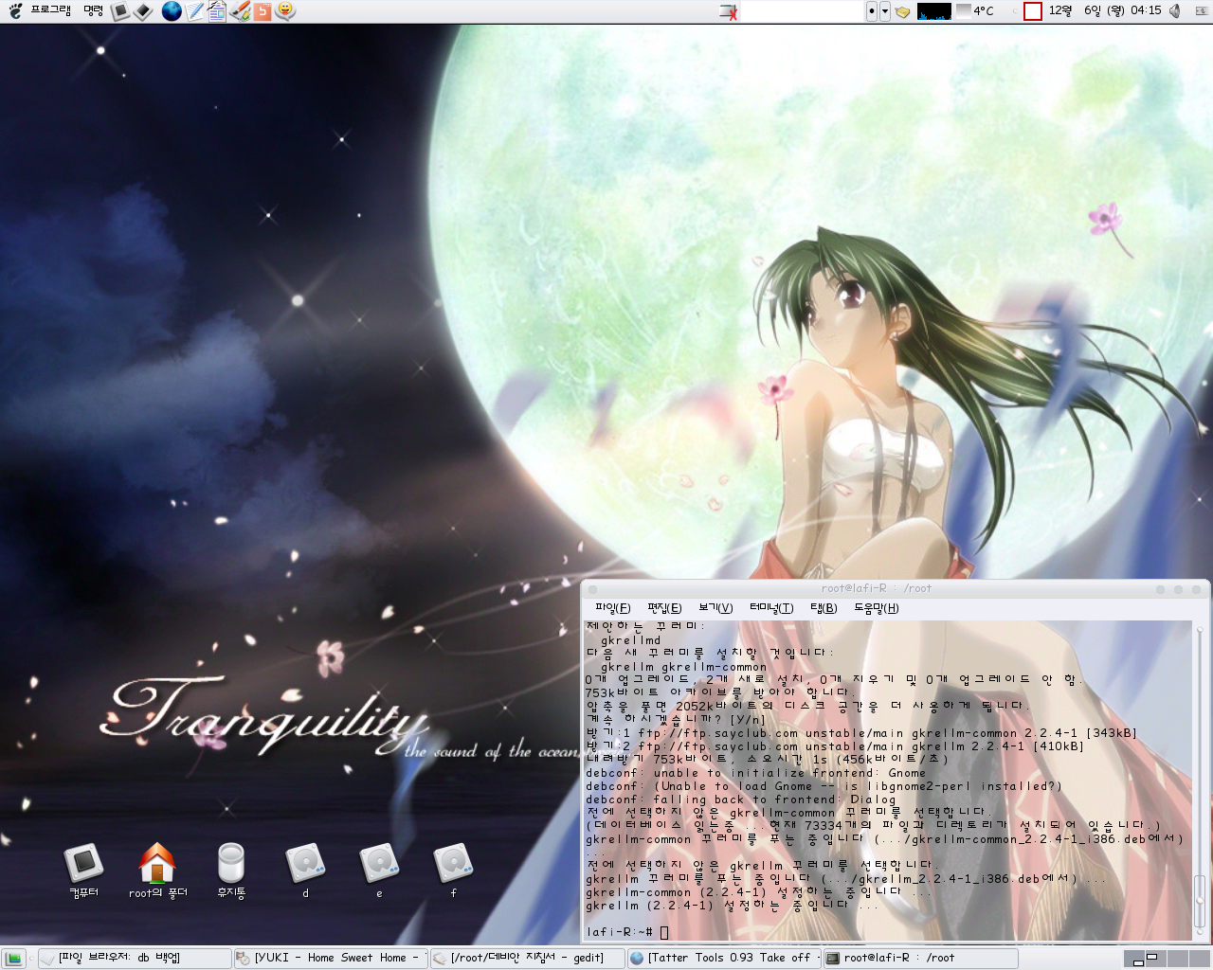The height and width of the screenshot is (970, 1213).
Task: Open the 4°C weather applet
Action: click(975, 11)
